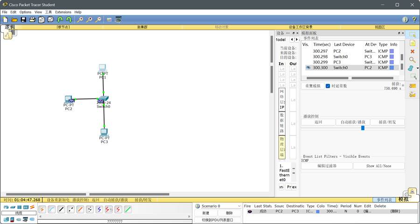Open the Extensions menu
This screenshot has width=420, height=224.
(x=63, y=12)
